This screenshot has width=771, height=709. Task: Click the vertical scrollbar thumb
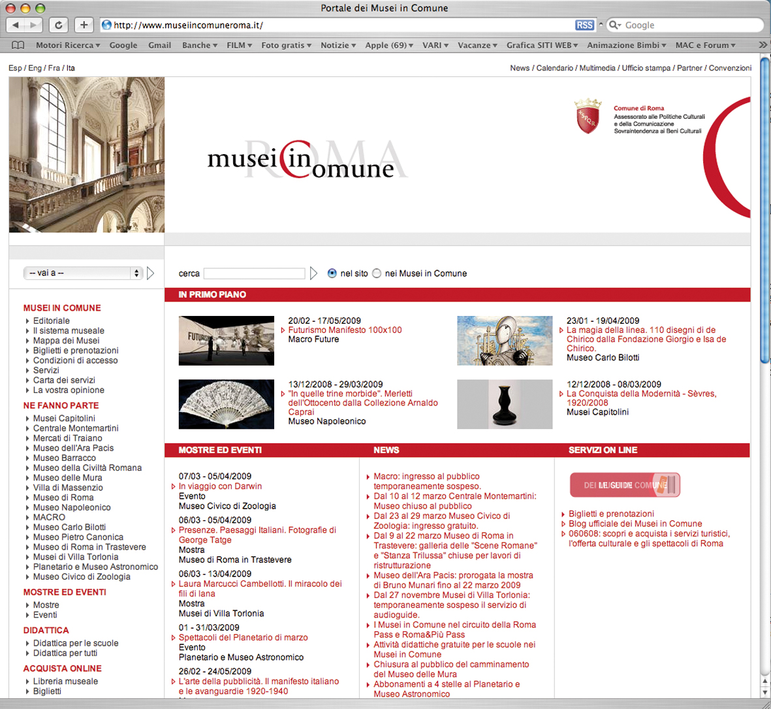pyautogui.click(x=765, y=210)
